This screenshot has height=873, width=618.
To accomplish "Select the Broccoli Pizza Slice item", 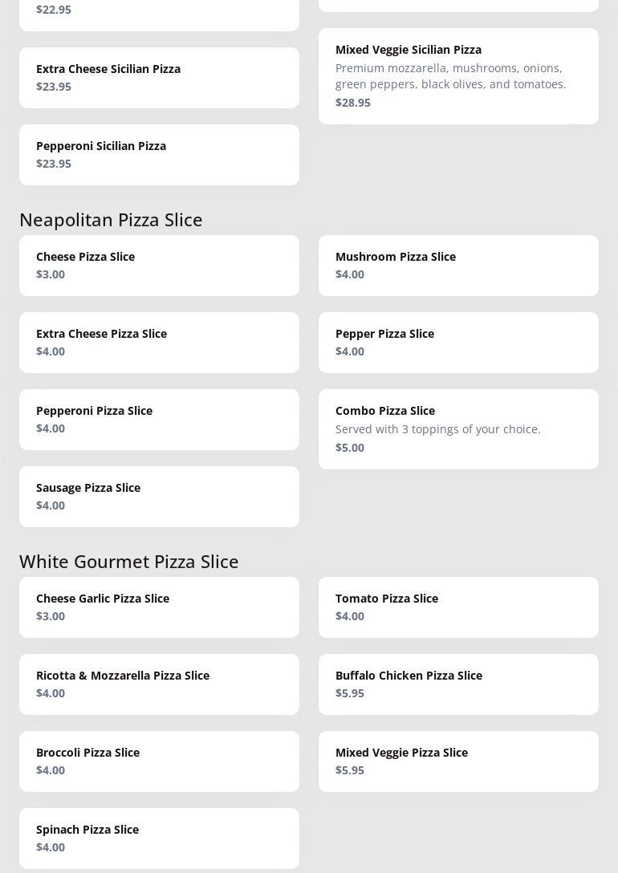I will (159, 761).
